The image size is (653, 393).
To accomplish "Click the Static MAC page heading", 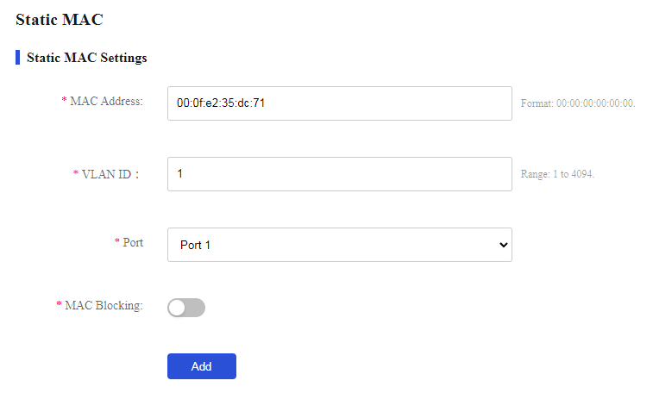I will (x=60, y=20).
